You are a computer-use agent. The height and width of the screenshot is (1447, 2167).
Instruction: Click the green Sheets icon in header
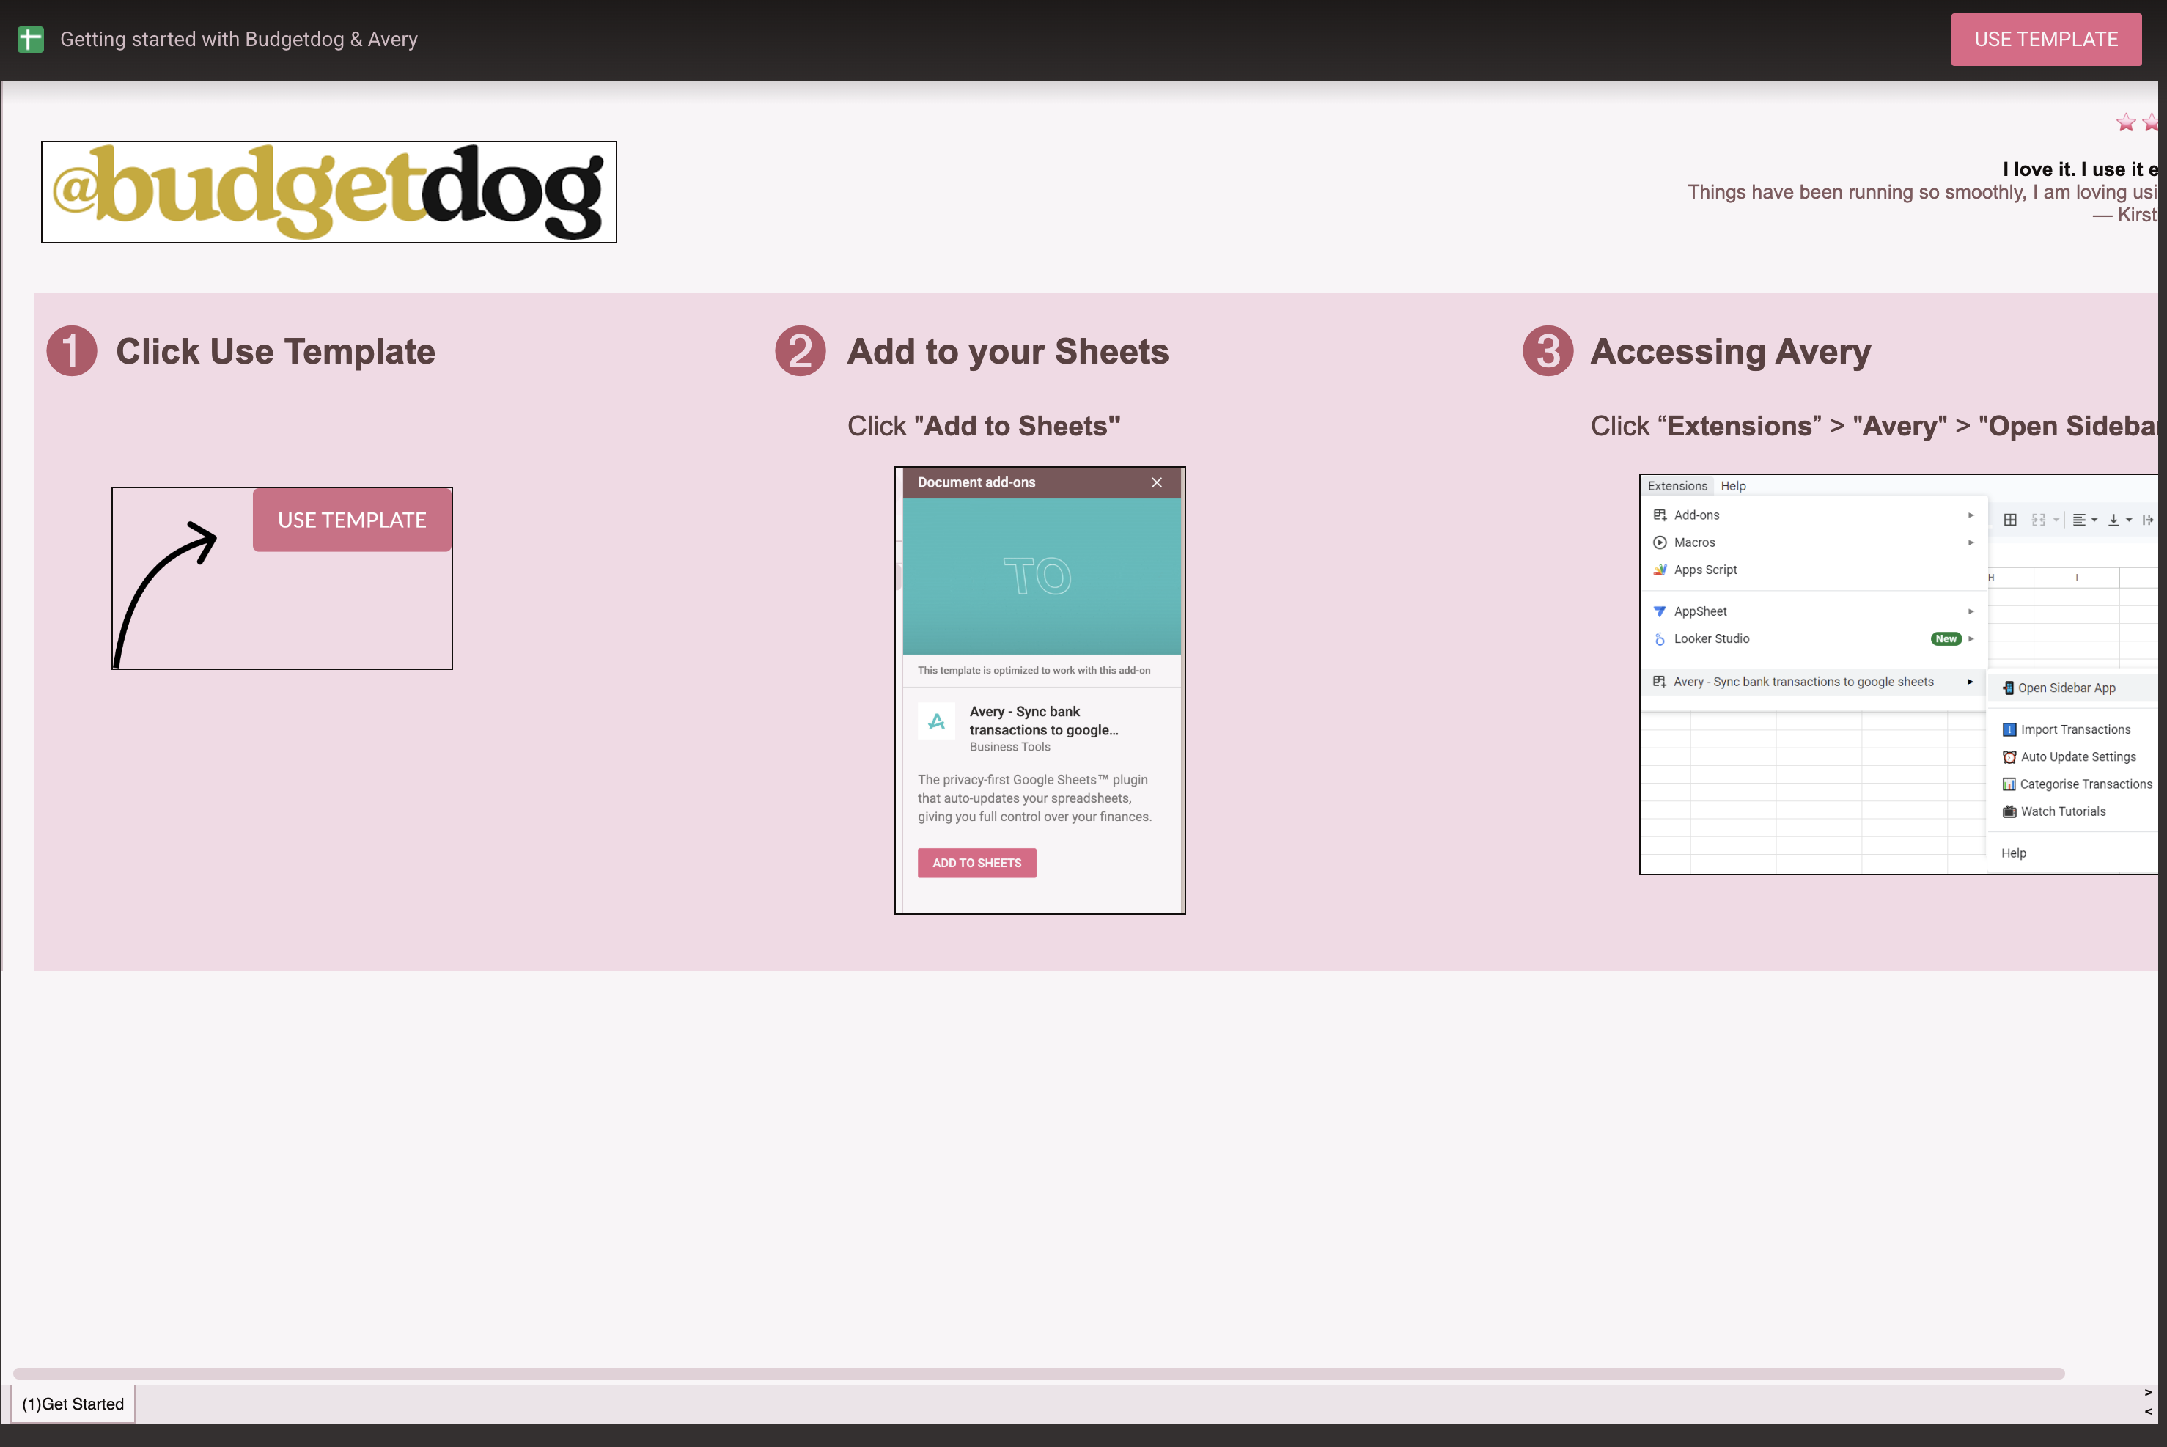[x=31, y=40]
